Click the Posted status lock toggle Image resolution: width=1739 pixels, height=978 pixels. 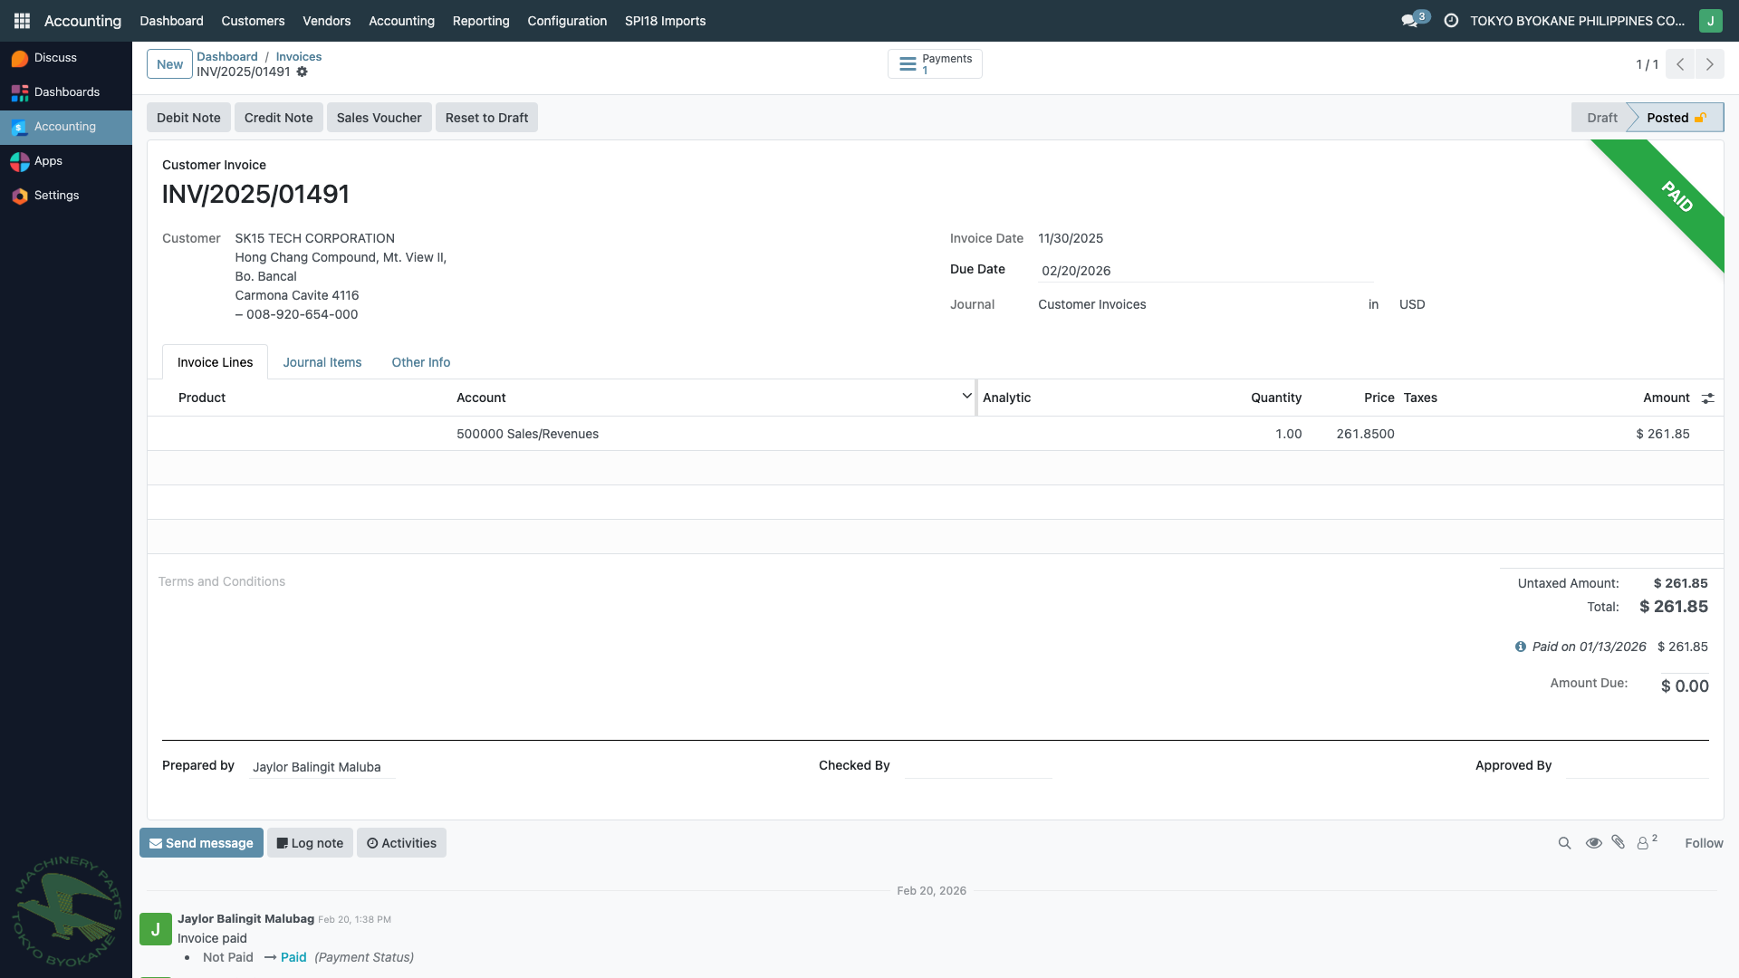(x=1700, y=118)
